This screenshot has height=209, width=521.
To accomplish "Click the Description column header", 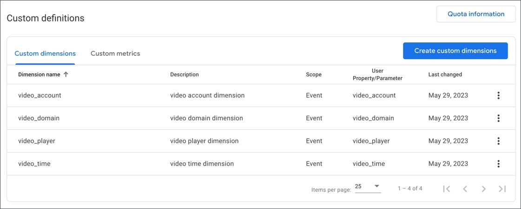I will pos(185,74).
